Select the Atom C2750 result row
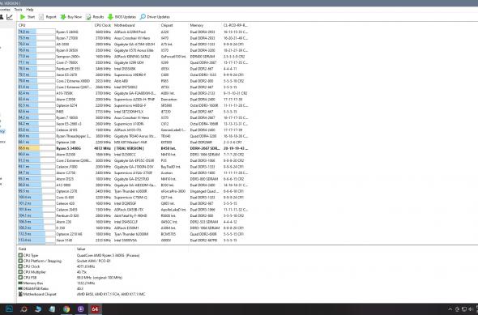478x315 pixels. [x=133, y=172]
